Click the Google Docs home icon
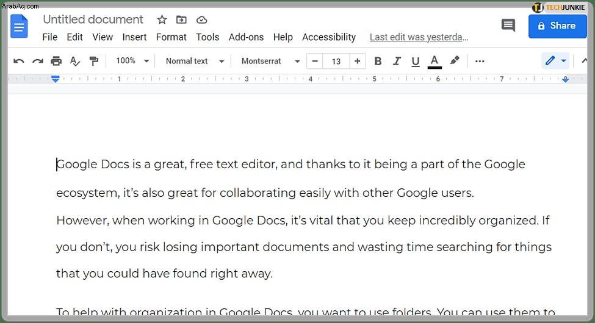This screenshot has width=595, height=323. point(19,26)
